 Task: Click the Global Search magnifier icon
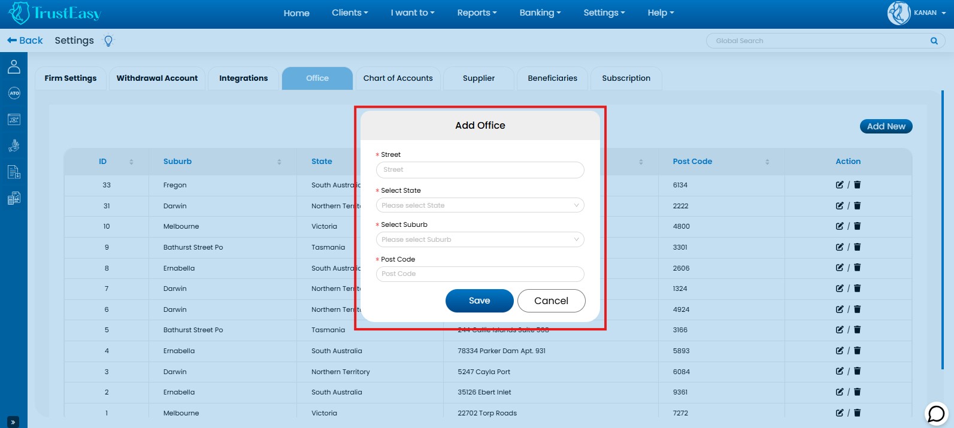[934, 41]
